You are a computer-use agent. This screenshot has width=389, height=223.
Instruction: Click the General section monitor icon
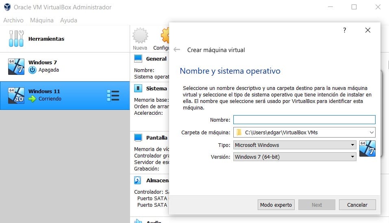pyautogui.click(x=138, y=59)
